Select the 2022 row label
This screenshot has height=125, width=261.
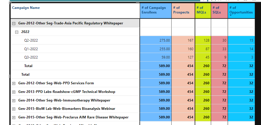[25, 32]
